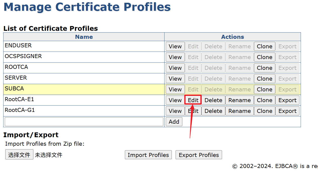Open the zip file chooser button
The image size is (318, 178).
coord(19,155)
